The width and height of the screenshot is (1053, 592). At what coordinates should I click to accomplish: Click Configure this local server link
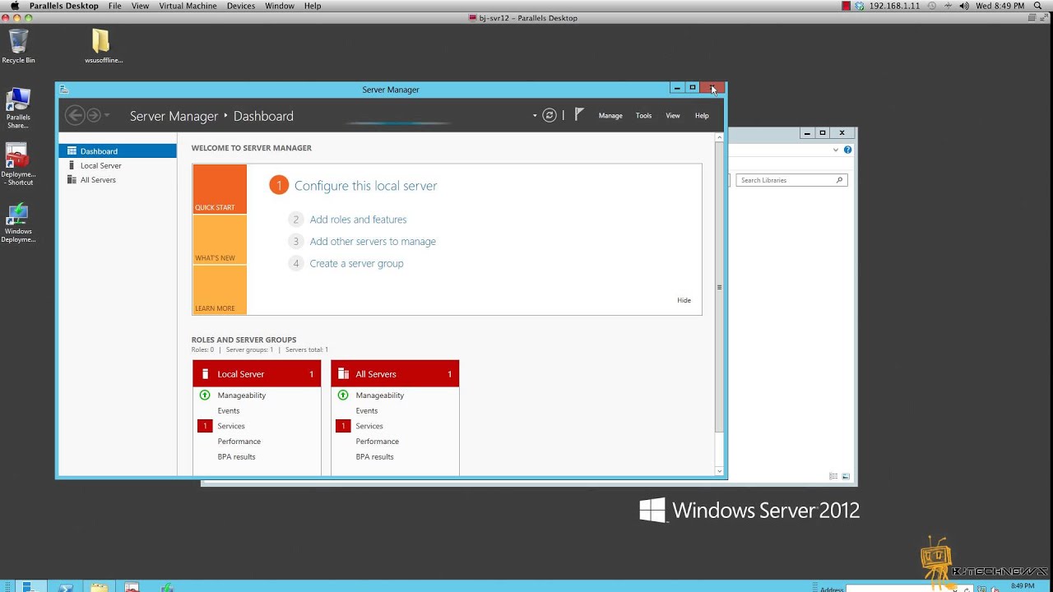pos(365,186)
